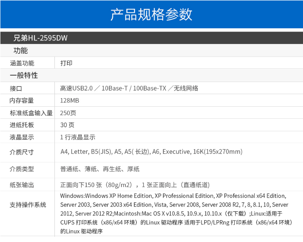Click the 内存容量 label
This screenshot has height=242, width=303.
point(22,101)
